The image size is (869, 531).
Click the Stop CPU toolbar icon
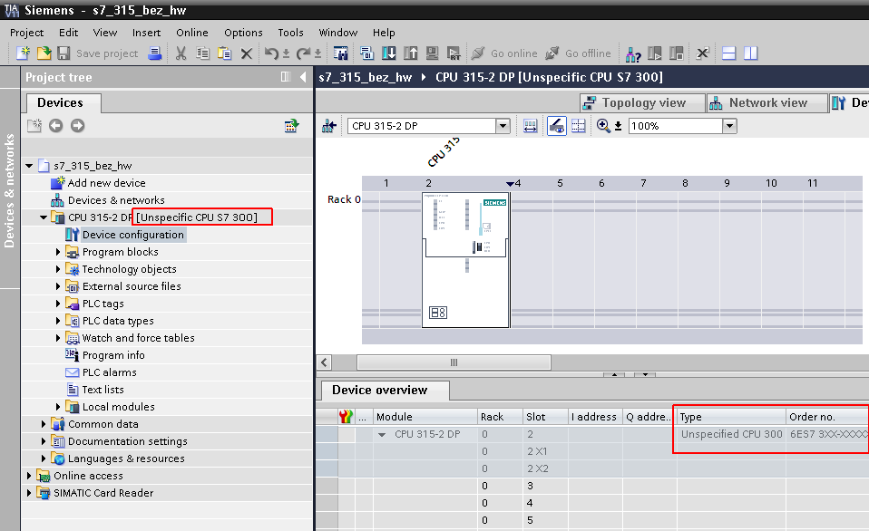pyautogui.click(x=676, y=53)
